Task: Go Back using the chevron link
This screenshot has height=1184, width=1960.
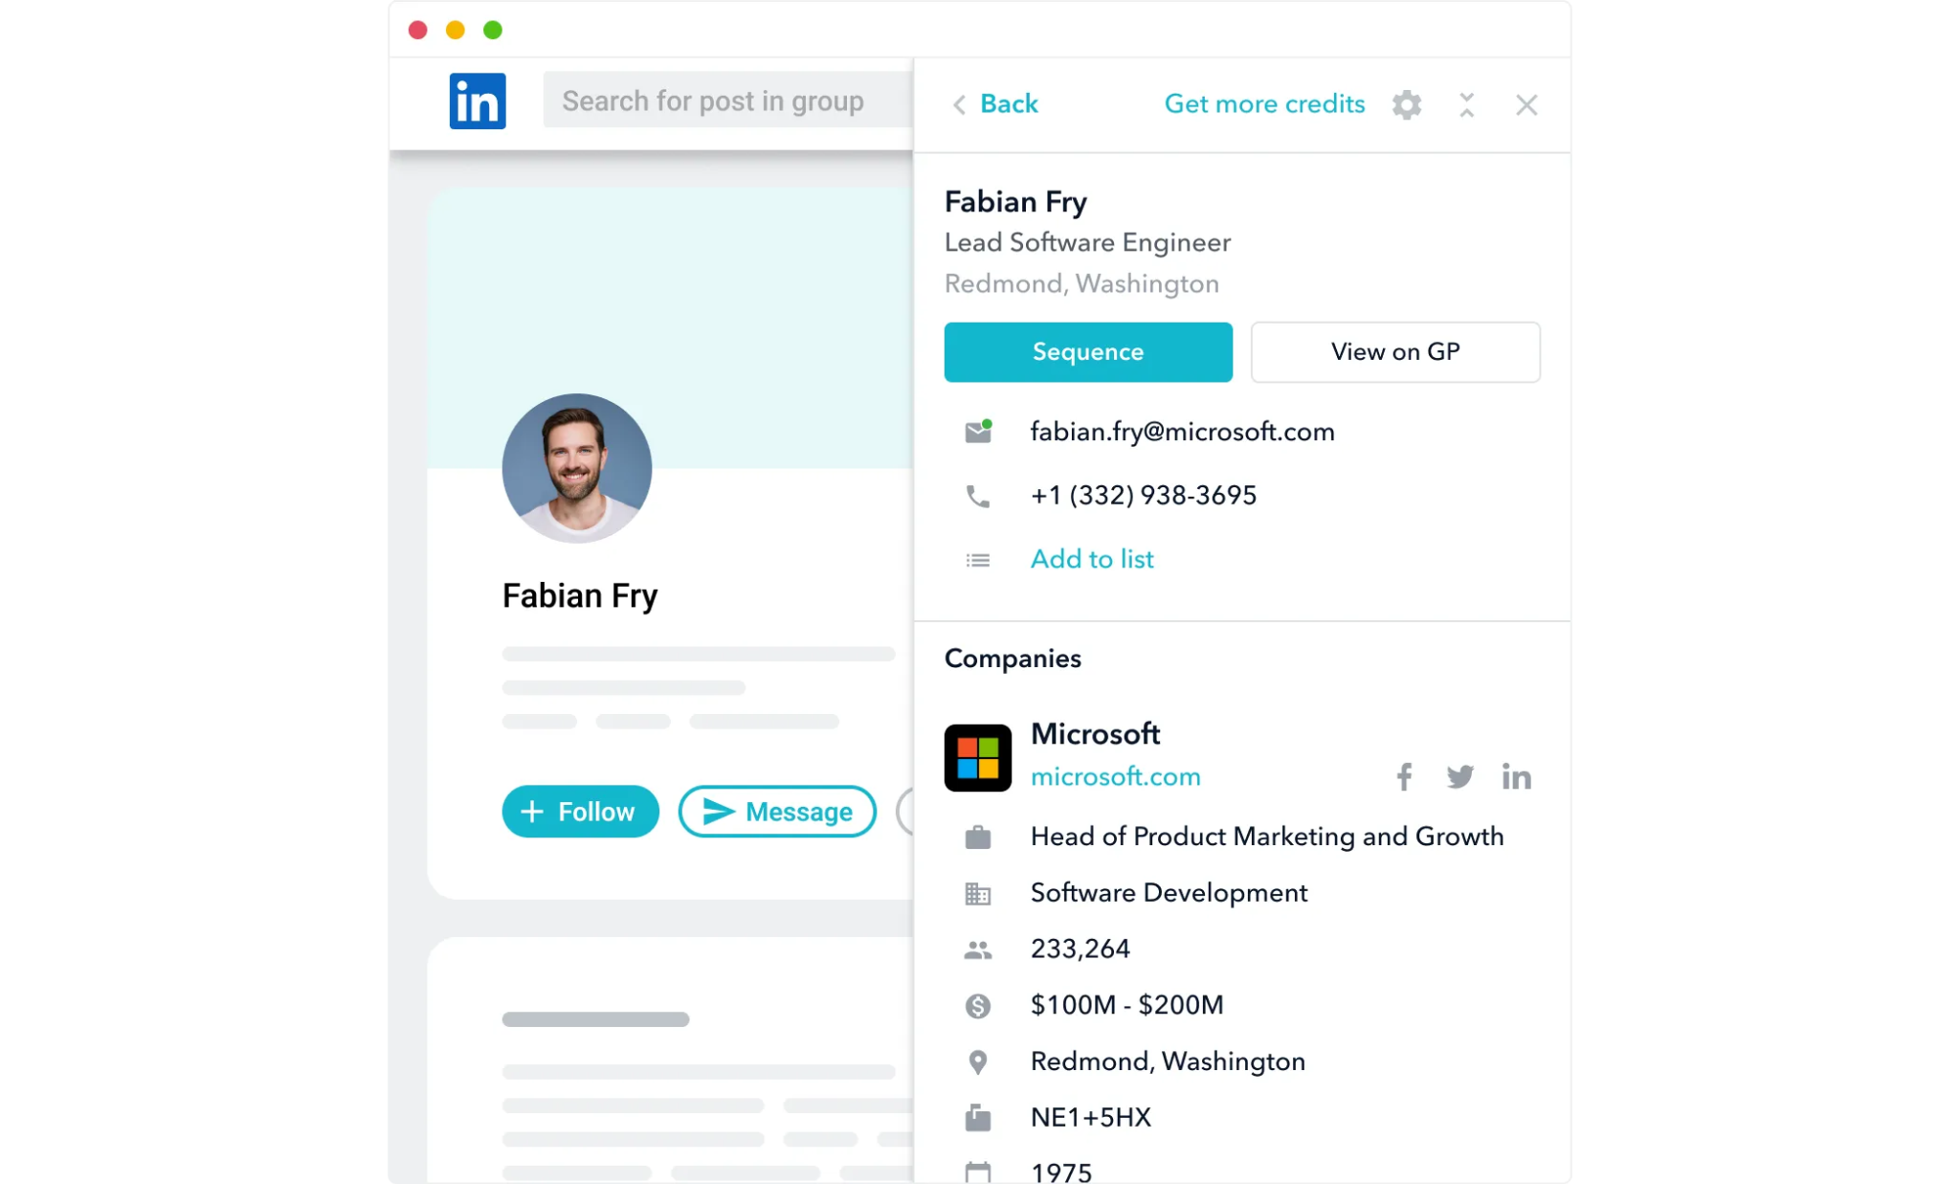Action: 994,103
